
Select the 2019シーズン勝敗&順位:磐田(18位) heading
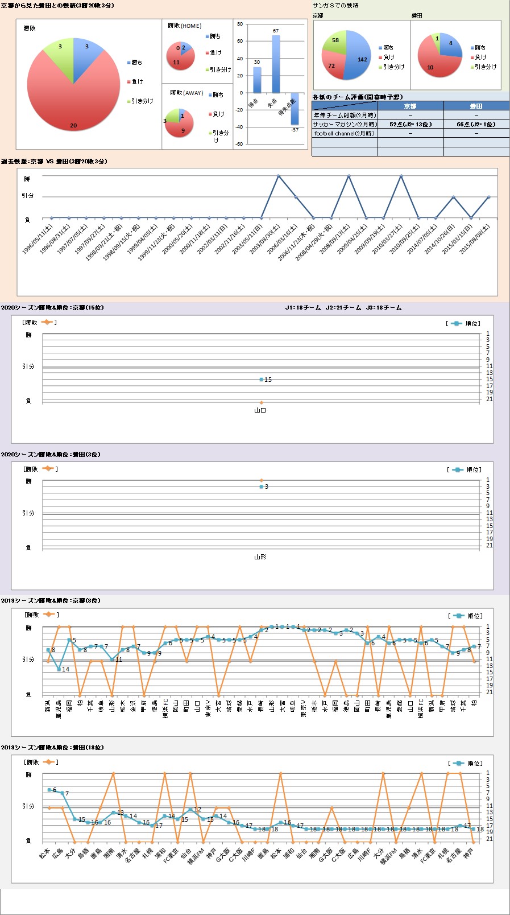52,748
